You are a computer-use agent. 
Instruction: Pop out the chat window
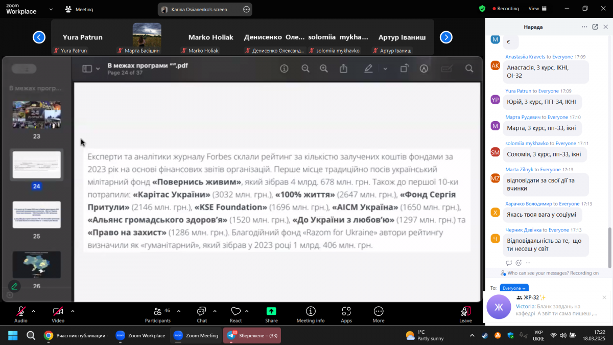pyautogui.click(x=595, y=27)
